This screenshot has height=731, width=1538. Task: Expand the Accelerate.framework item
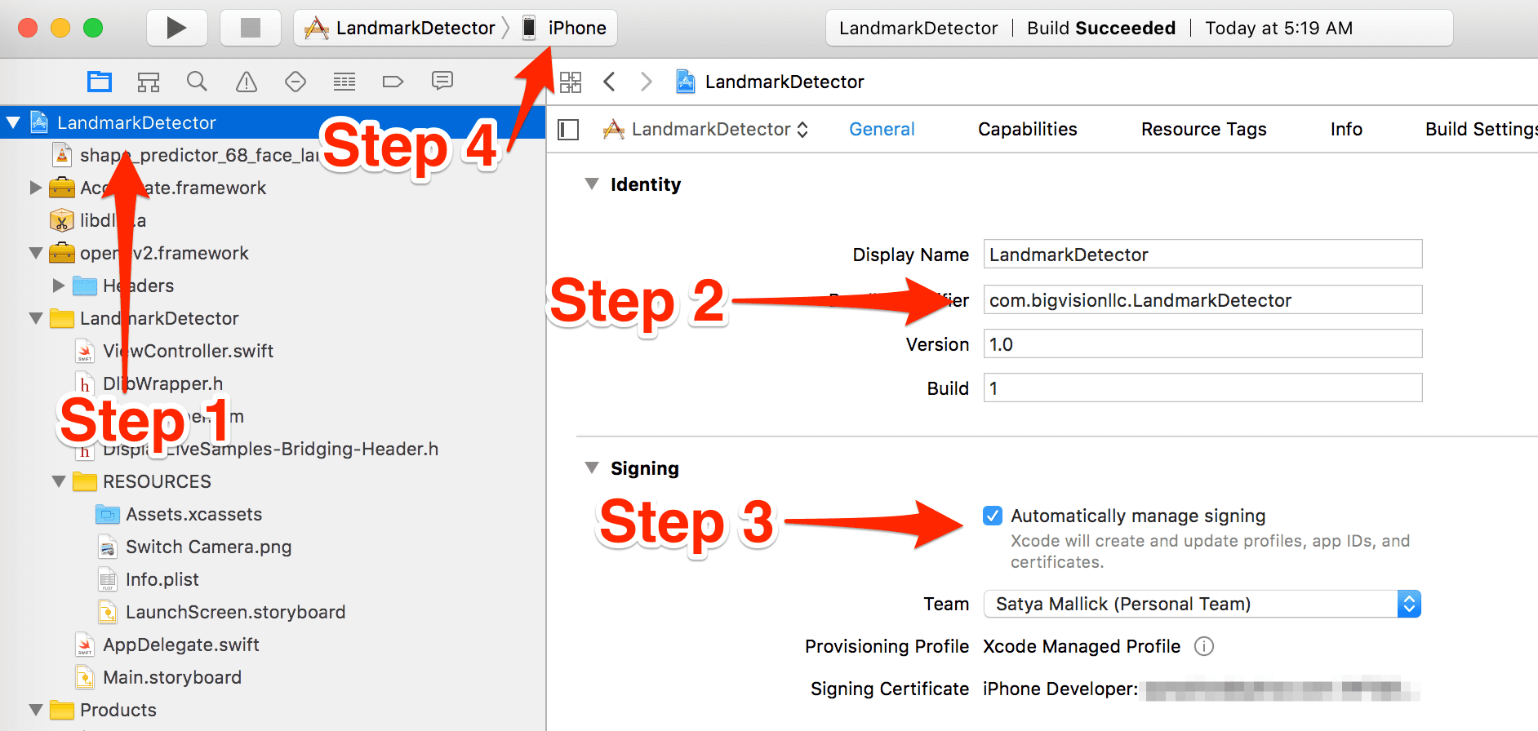[36, 188]
